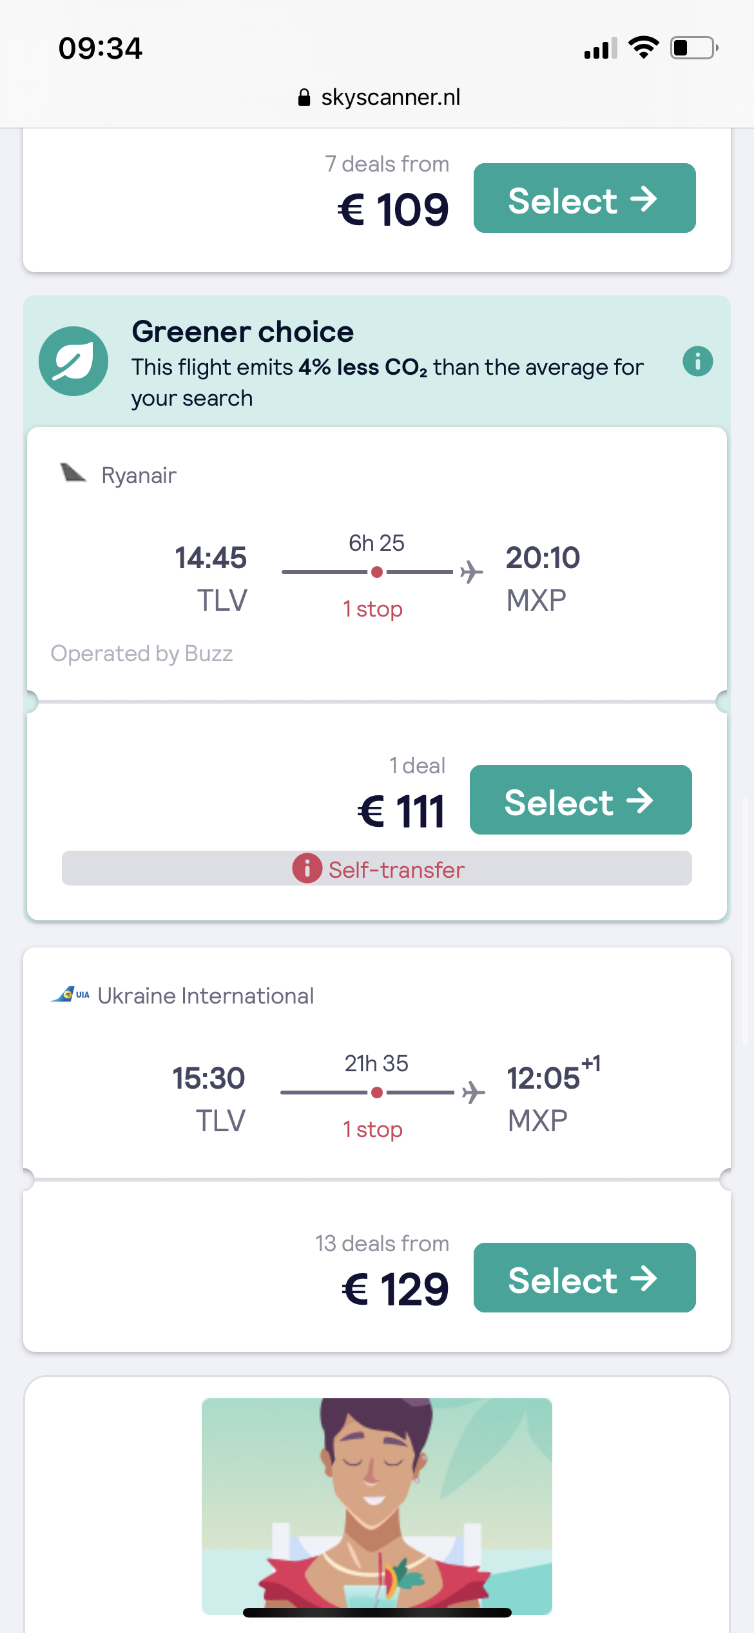The image size is (754, 1633).
Task: Tap the 1 stop label on Ryanair flight
Action: pos(373,609)
